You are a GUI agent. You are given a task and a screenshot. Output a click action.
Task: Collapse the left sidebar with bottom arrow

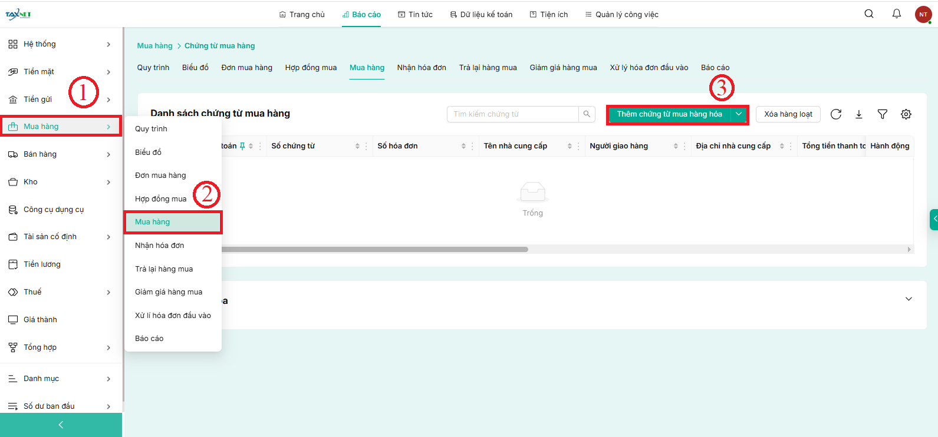61,425
